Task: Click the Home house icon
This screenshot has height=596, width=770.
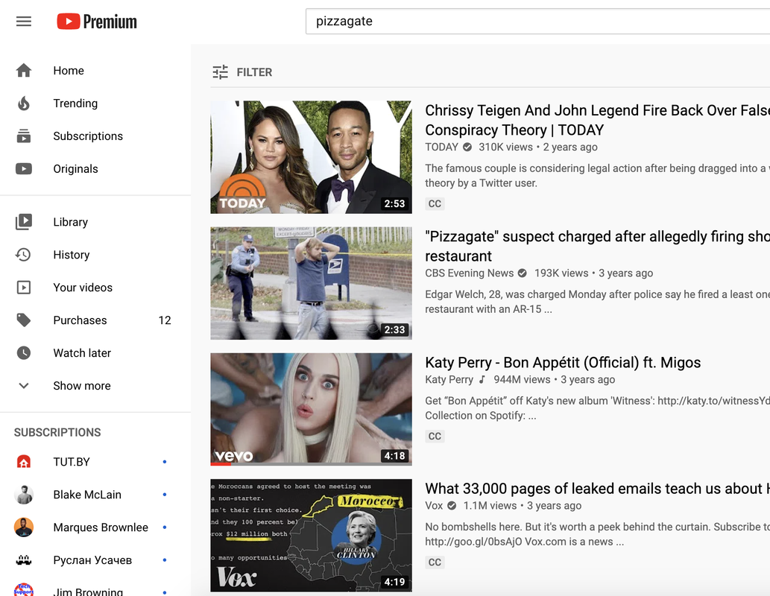Action: [24, 70]
